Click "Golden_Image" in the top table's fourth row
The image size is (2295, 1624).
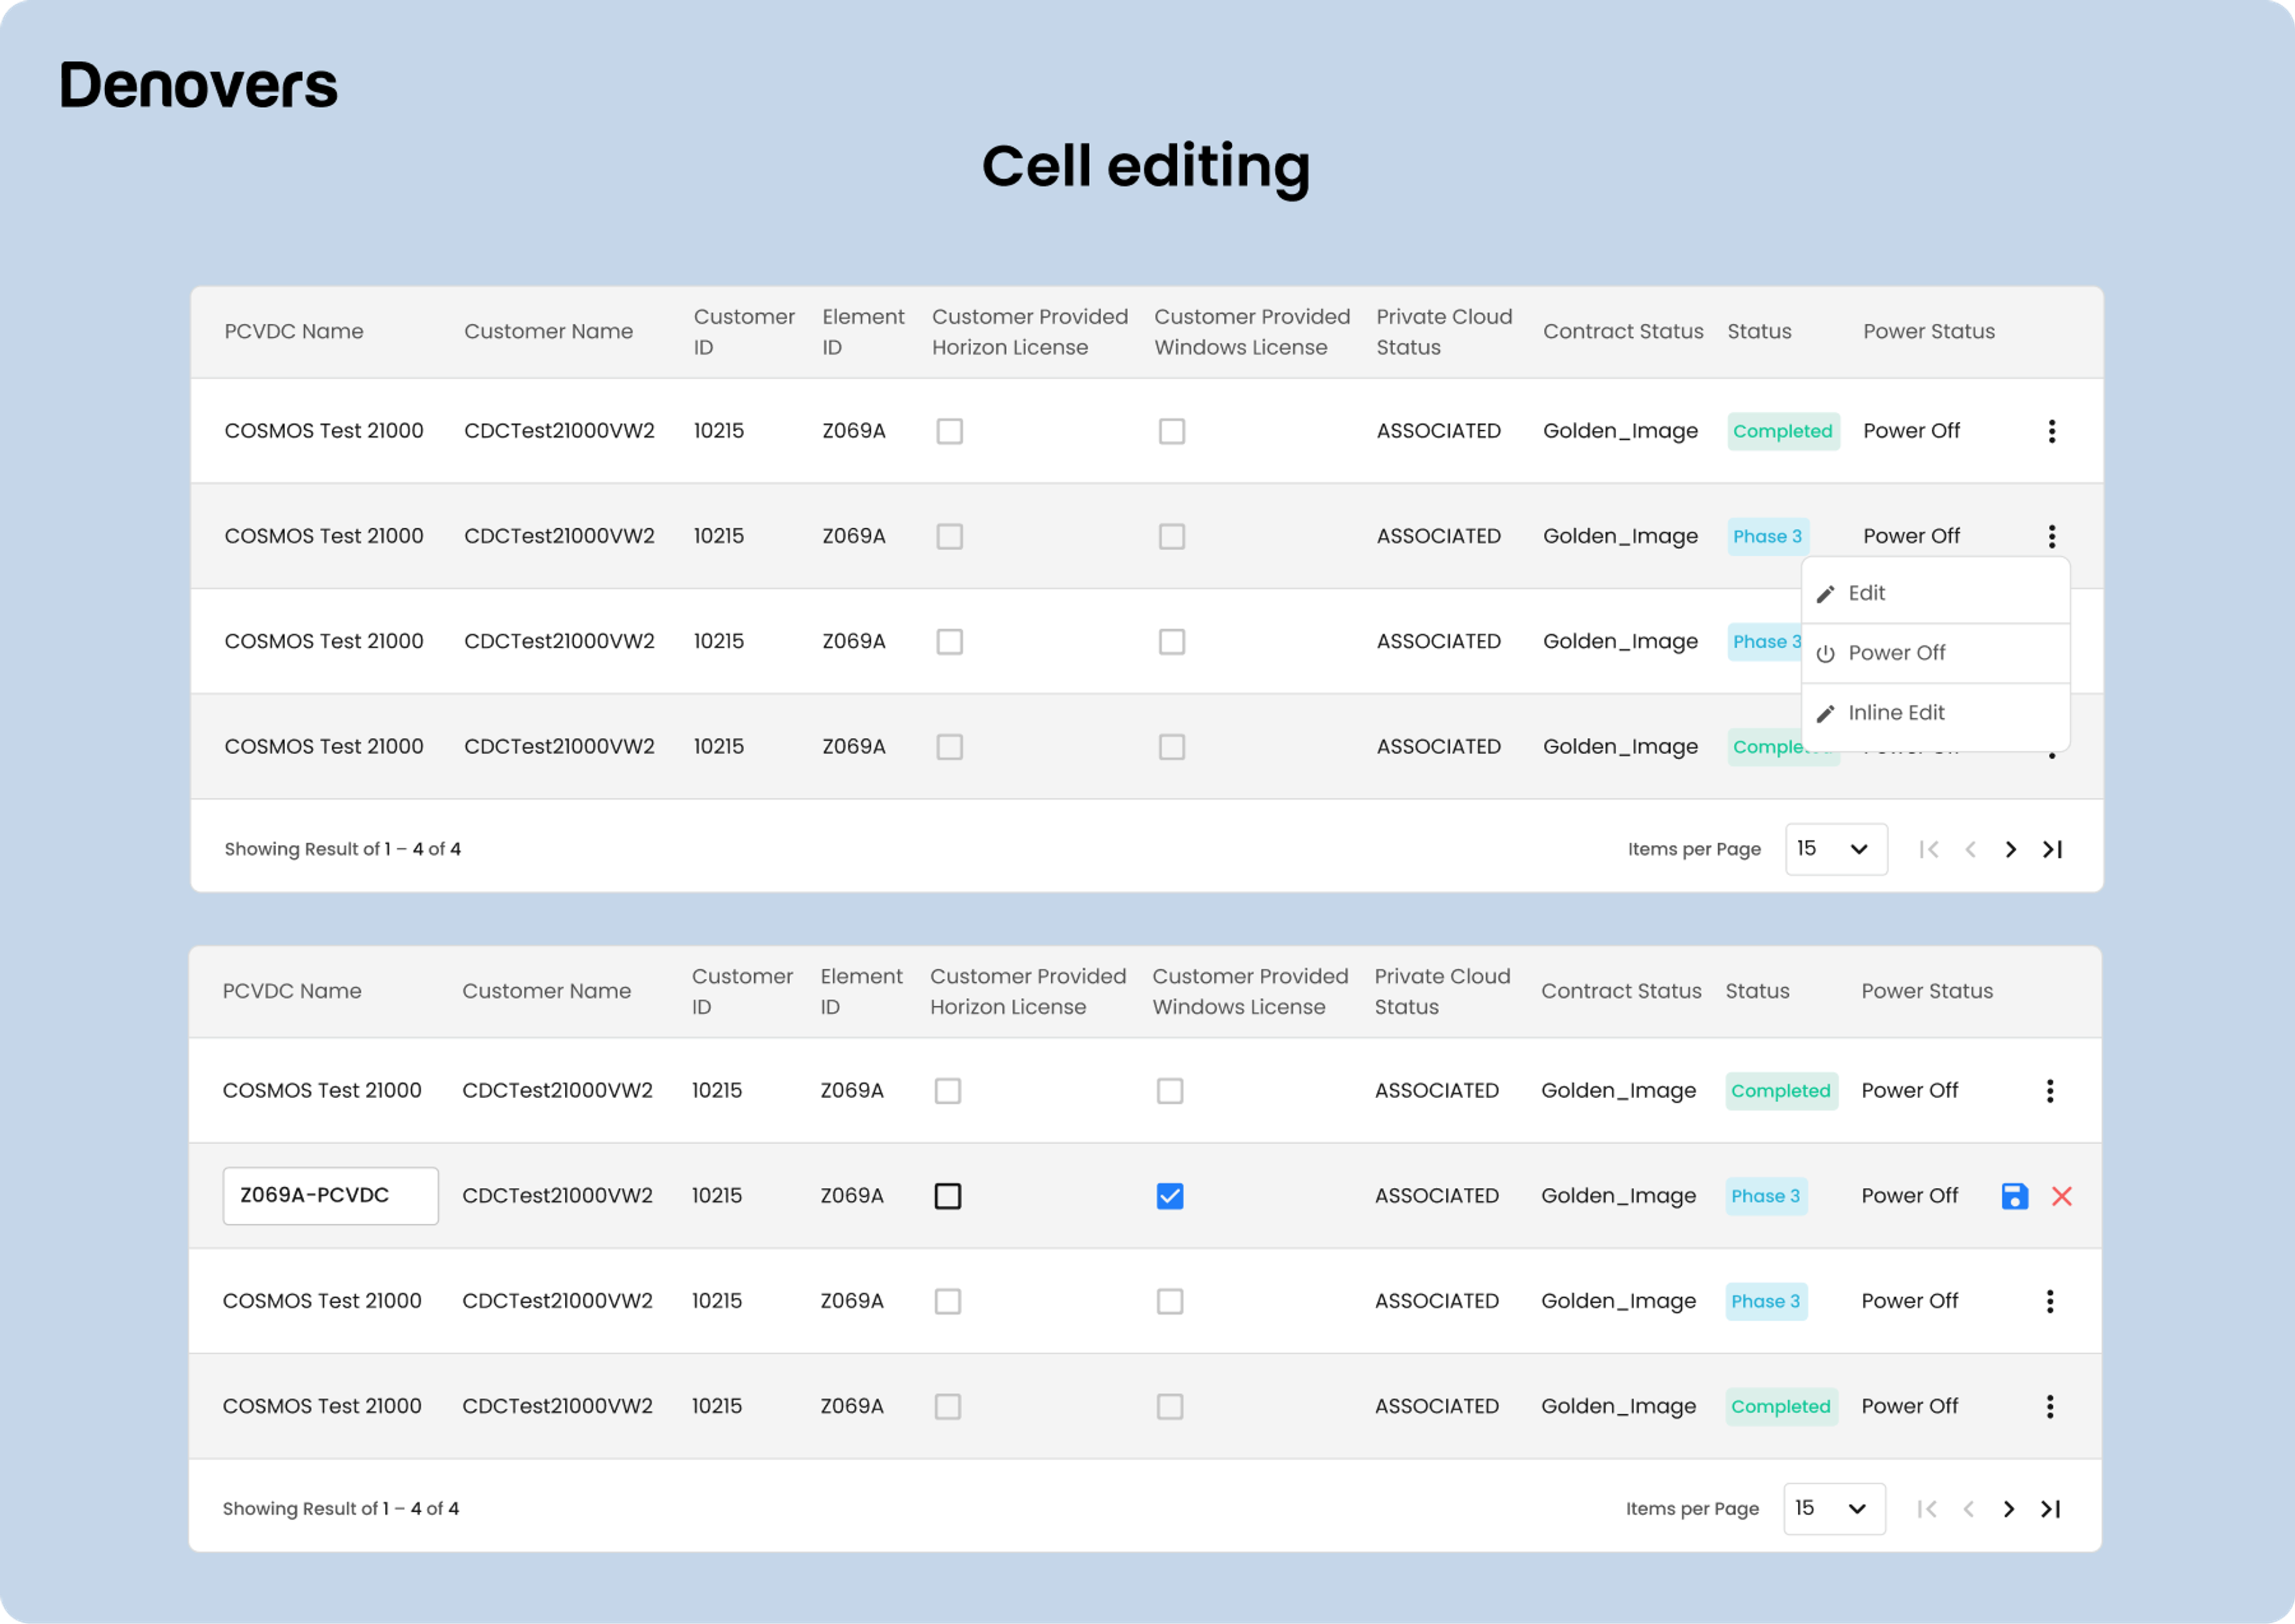point(1620,747)
